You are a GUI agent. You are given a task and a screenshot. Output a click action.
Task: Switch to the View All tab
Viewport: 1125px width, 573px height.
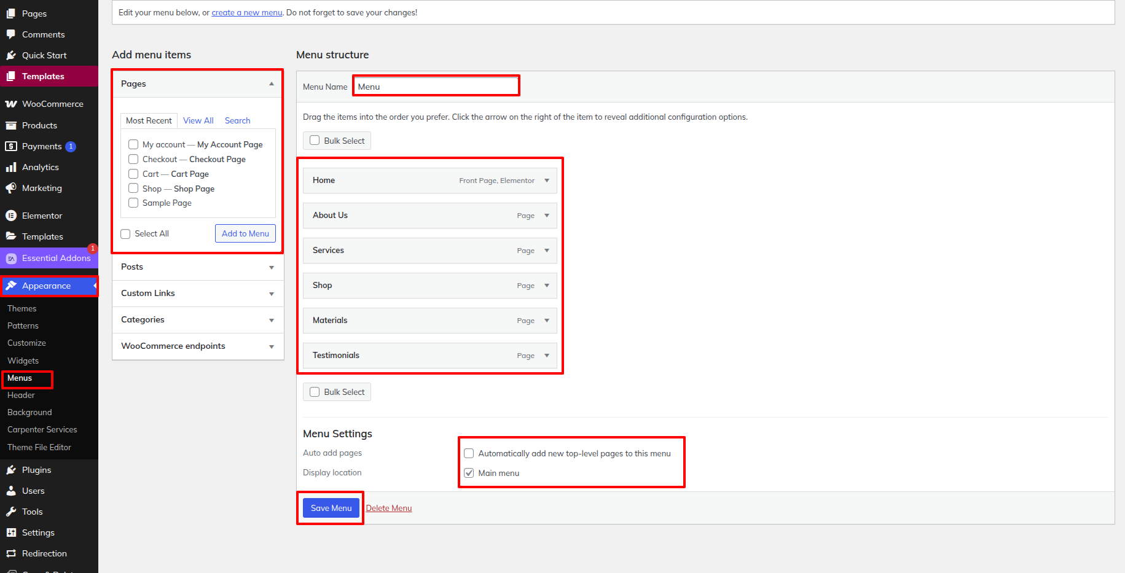198,120
